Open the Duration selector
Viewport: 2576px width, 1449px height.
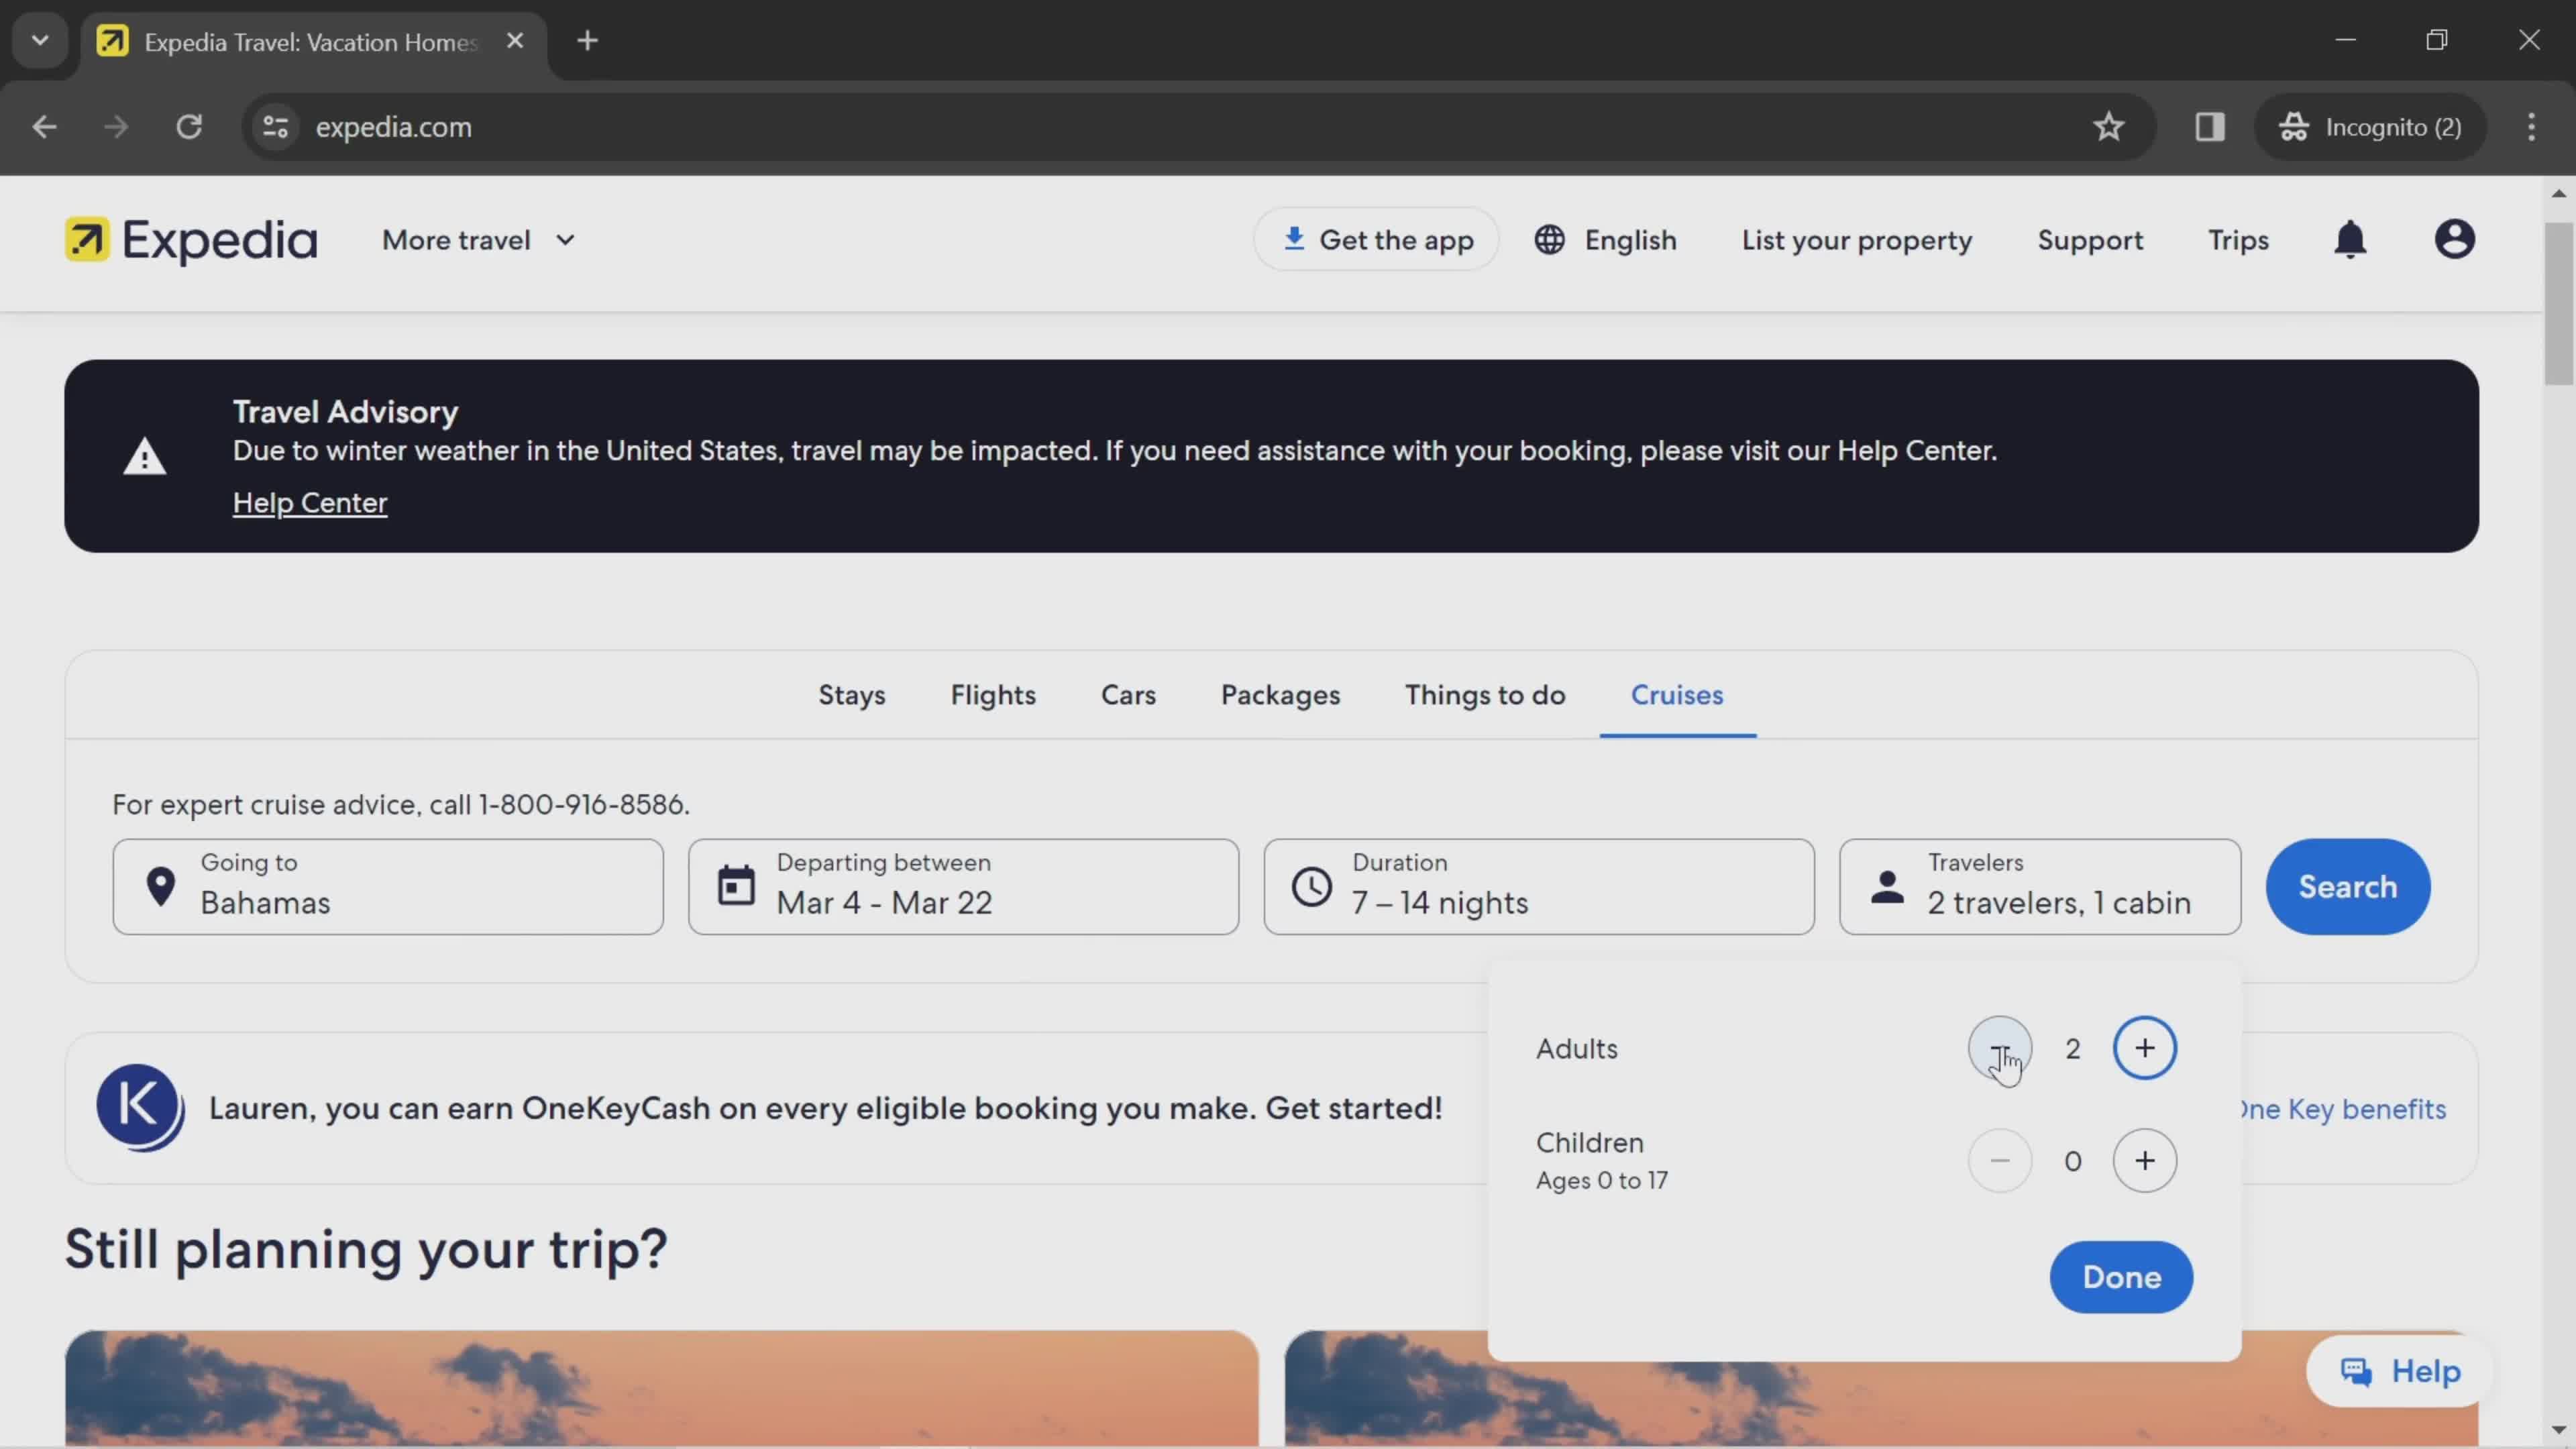pos(1539,887)
